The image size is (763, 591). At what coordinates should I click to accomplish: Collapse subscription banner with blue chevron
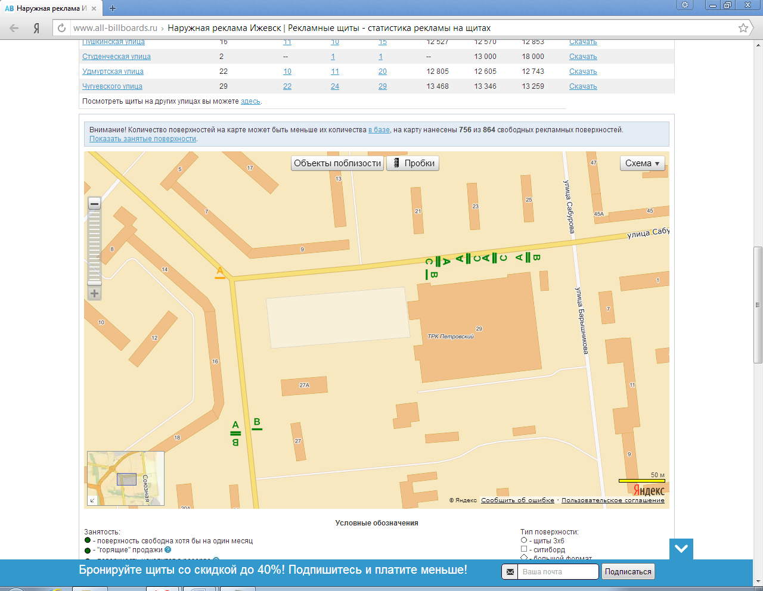point(681,549)
